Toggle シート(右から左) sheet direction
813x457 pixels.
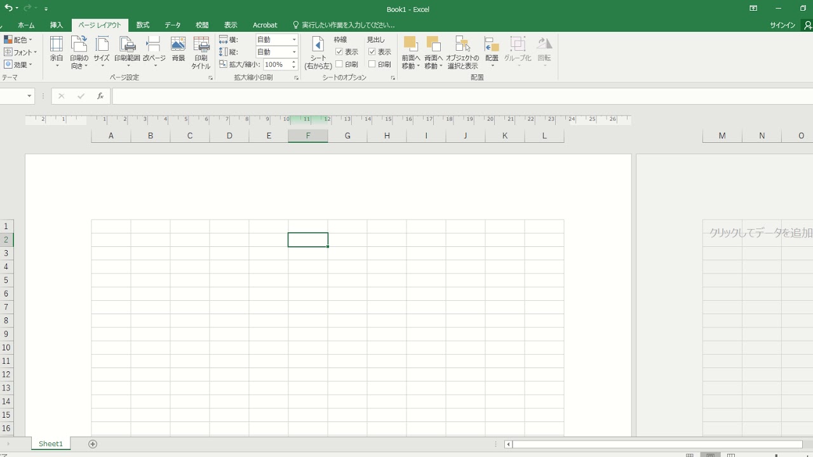click(318, 52)
